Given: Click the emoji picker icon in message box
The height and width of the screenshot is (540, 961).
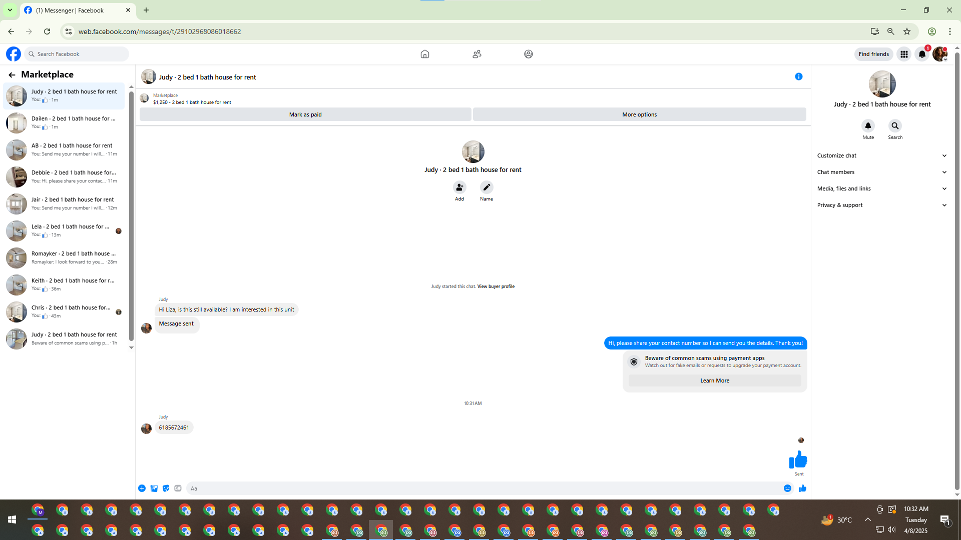Looking at the screenshot, I should 787,488.
